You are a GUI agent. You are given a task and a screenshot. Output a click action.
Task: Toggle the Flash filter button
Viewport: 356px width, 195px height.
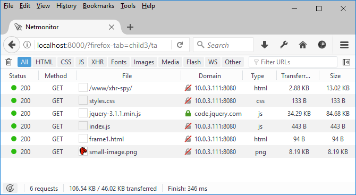(x=193, y=62)
